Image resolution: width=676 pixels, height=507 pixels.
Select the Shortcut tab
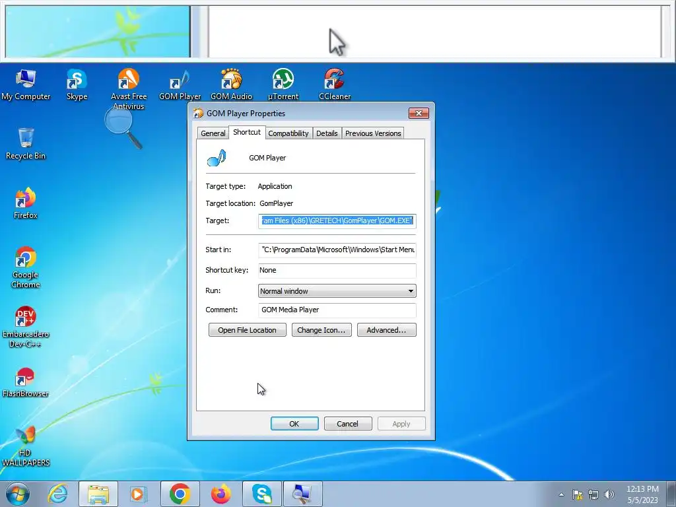pos(247,132)
